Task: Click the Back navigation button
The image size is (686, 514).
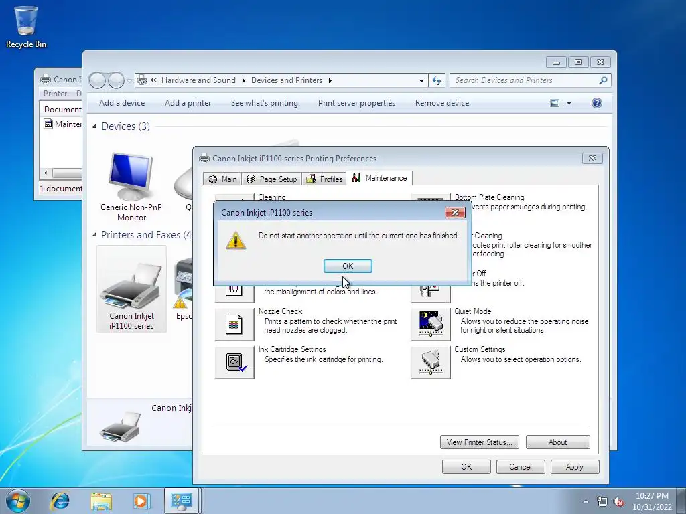Action: 97,80
